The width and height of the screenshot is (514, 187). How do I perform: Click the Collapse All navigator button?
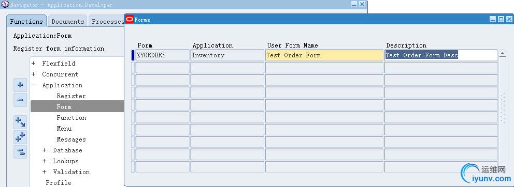point(20,152)
